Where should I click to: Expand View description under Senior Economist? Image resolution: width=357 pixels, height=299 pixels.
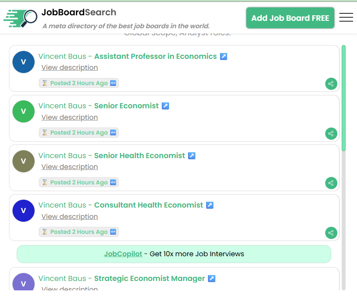69,117
